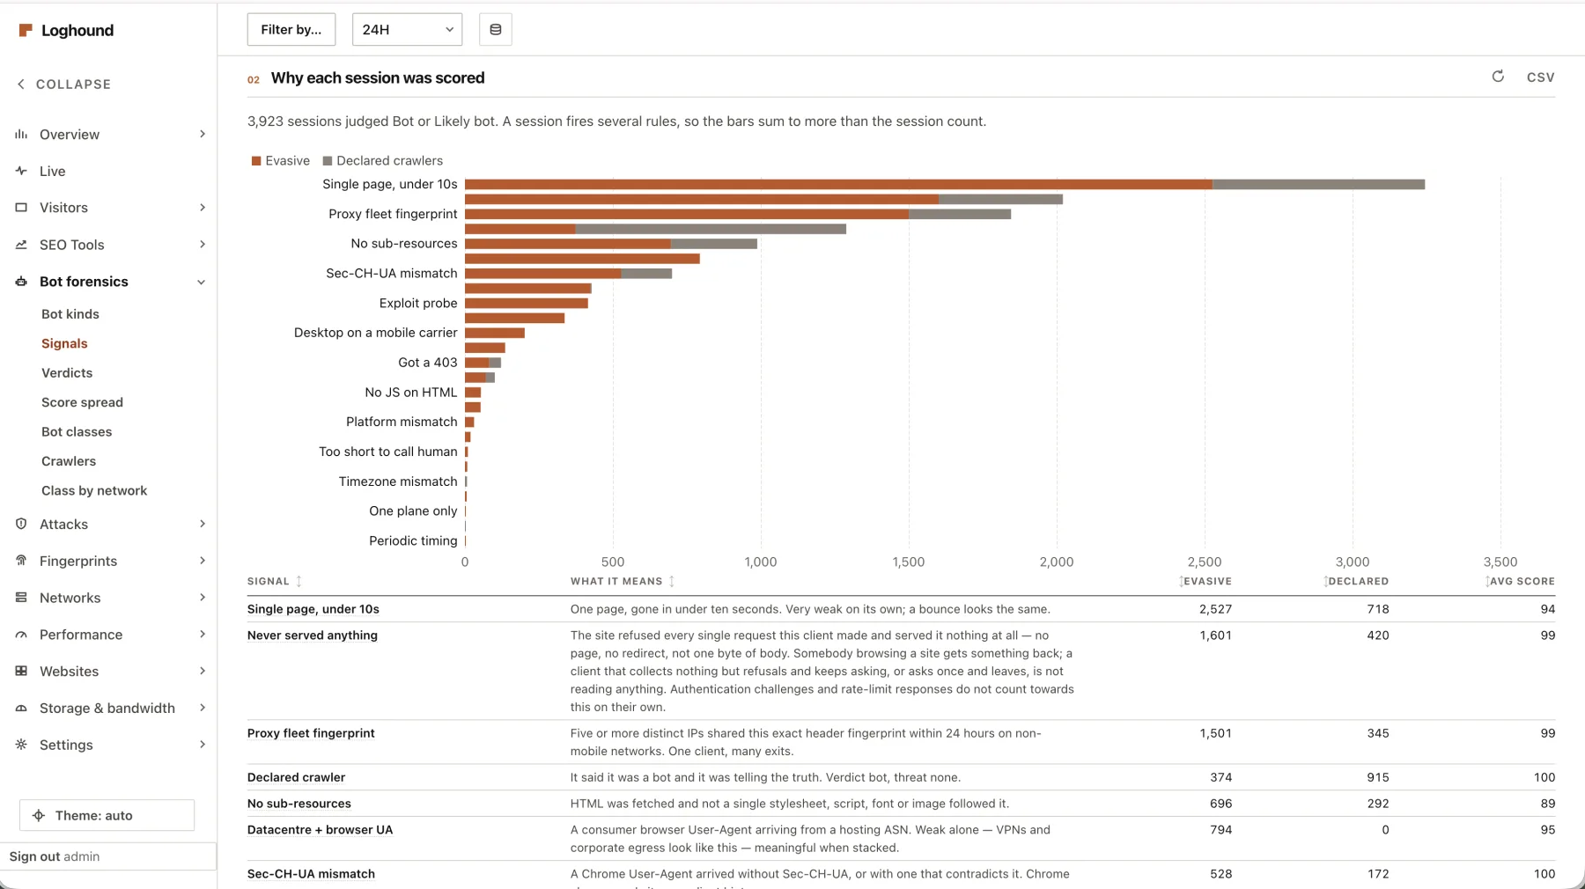Expand the Websites section chevron
Screen dimensions: 1585x889
pyautogui.click(x=203, y=671)
